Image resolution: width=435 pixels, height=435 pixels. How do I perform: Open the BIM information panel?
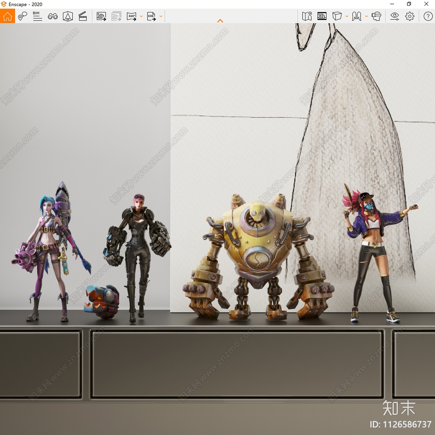click(37, 16)
